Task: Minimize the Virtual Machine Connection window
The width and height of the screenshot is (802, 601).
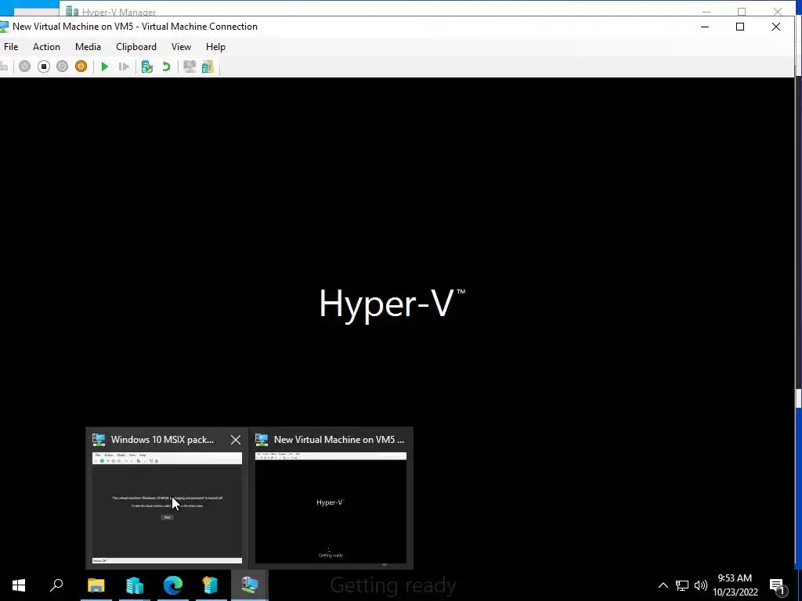Action: 705,27
